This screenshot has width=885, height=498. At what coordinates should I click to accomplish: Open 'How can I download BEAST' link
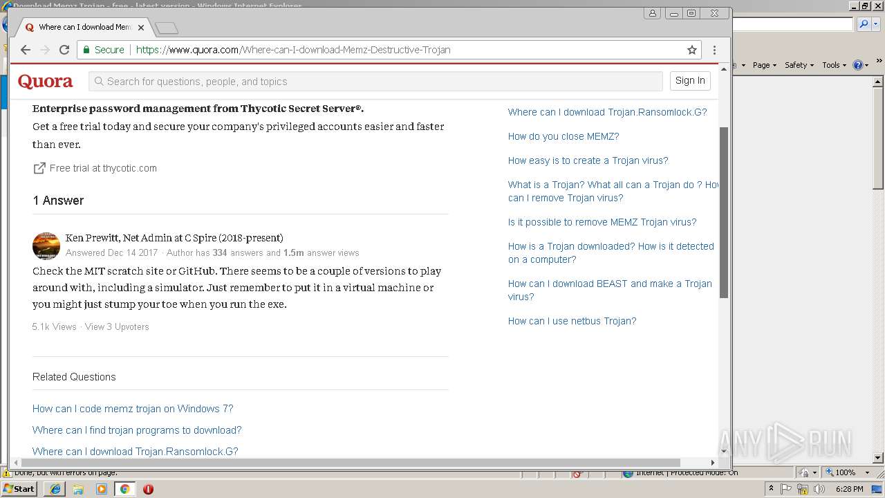[x=610, y=290]
